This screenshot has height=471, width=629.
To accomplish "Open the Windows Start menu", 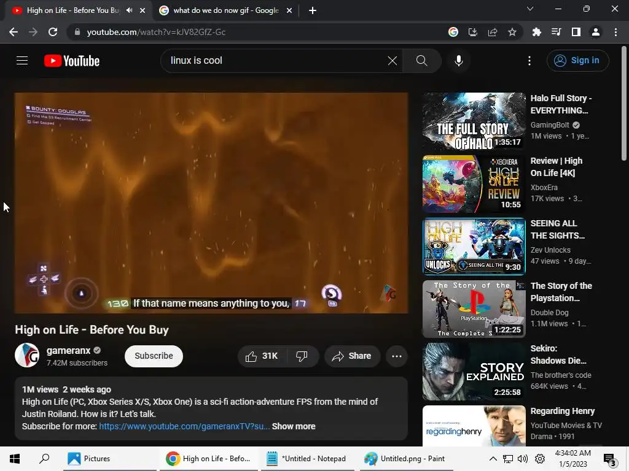I will tap(15, 459).
